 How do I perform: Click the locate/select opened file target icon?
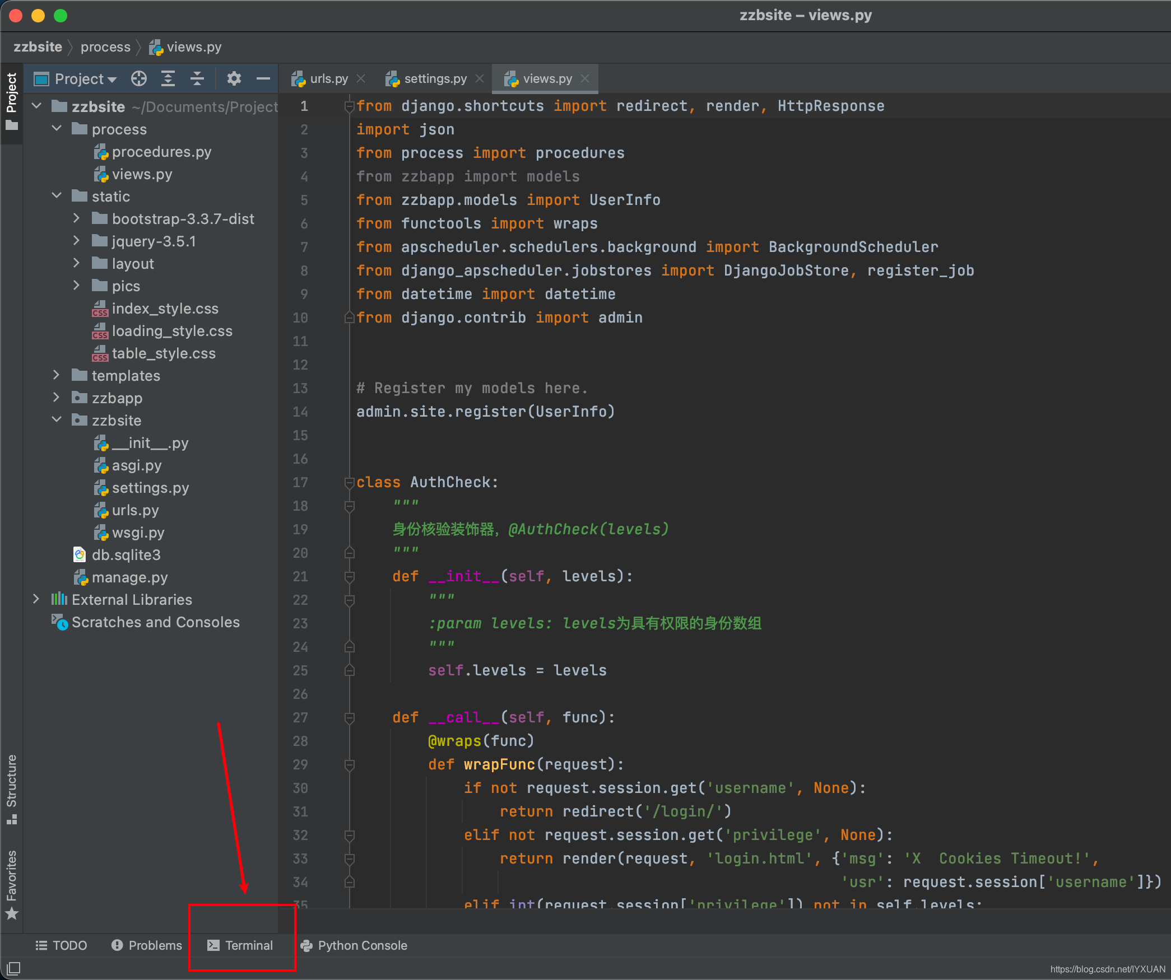139,79
